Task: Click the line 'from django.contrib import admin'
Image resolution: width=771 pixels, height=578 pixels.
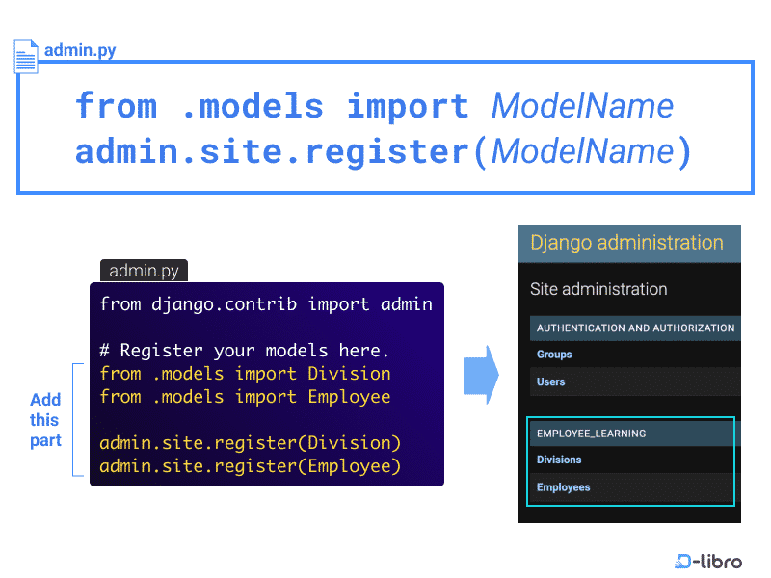Action: [x=266, y=304]
